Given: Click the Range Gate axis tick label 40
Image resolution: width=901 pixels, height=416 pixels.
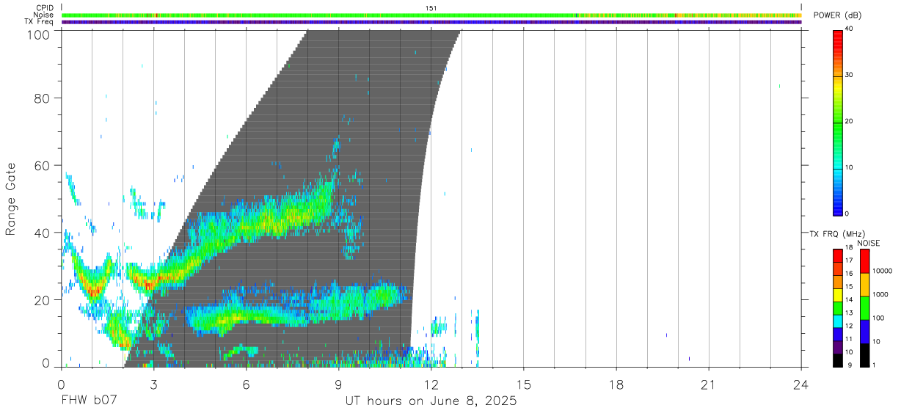Looking at the screenshot, I should pos(41,233).
